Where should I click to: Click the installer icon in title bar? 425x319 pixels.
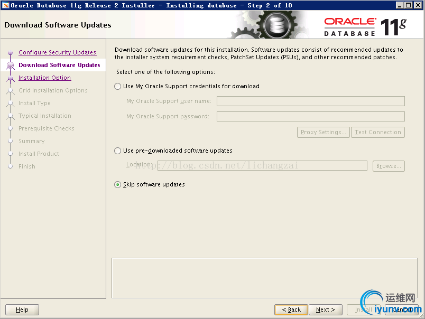(5, 5)
